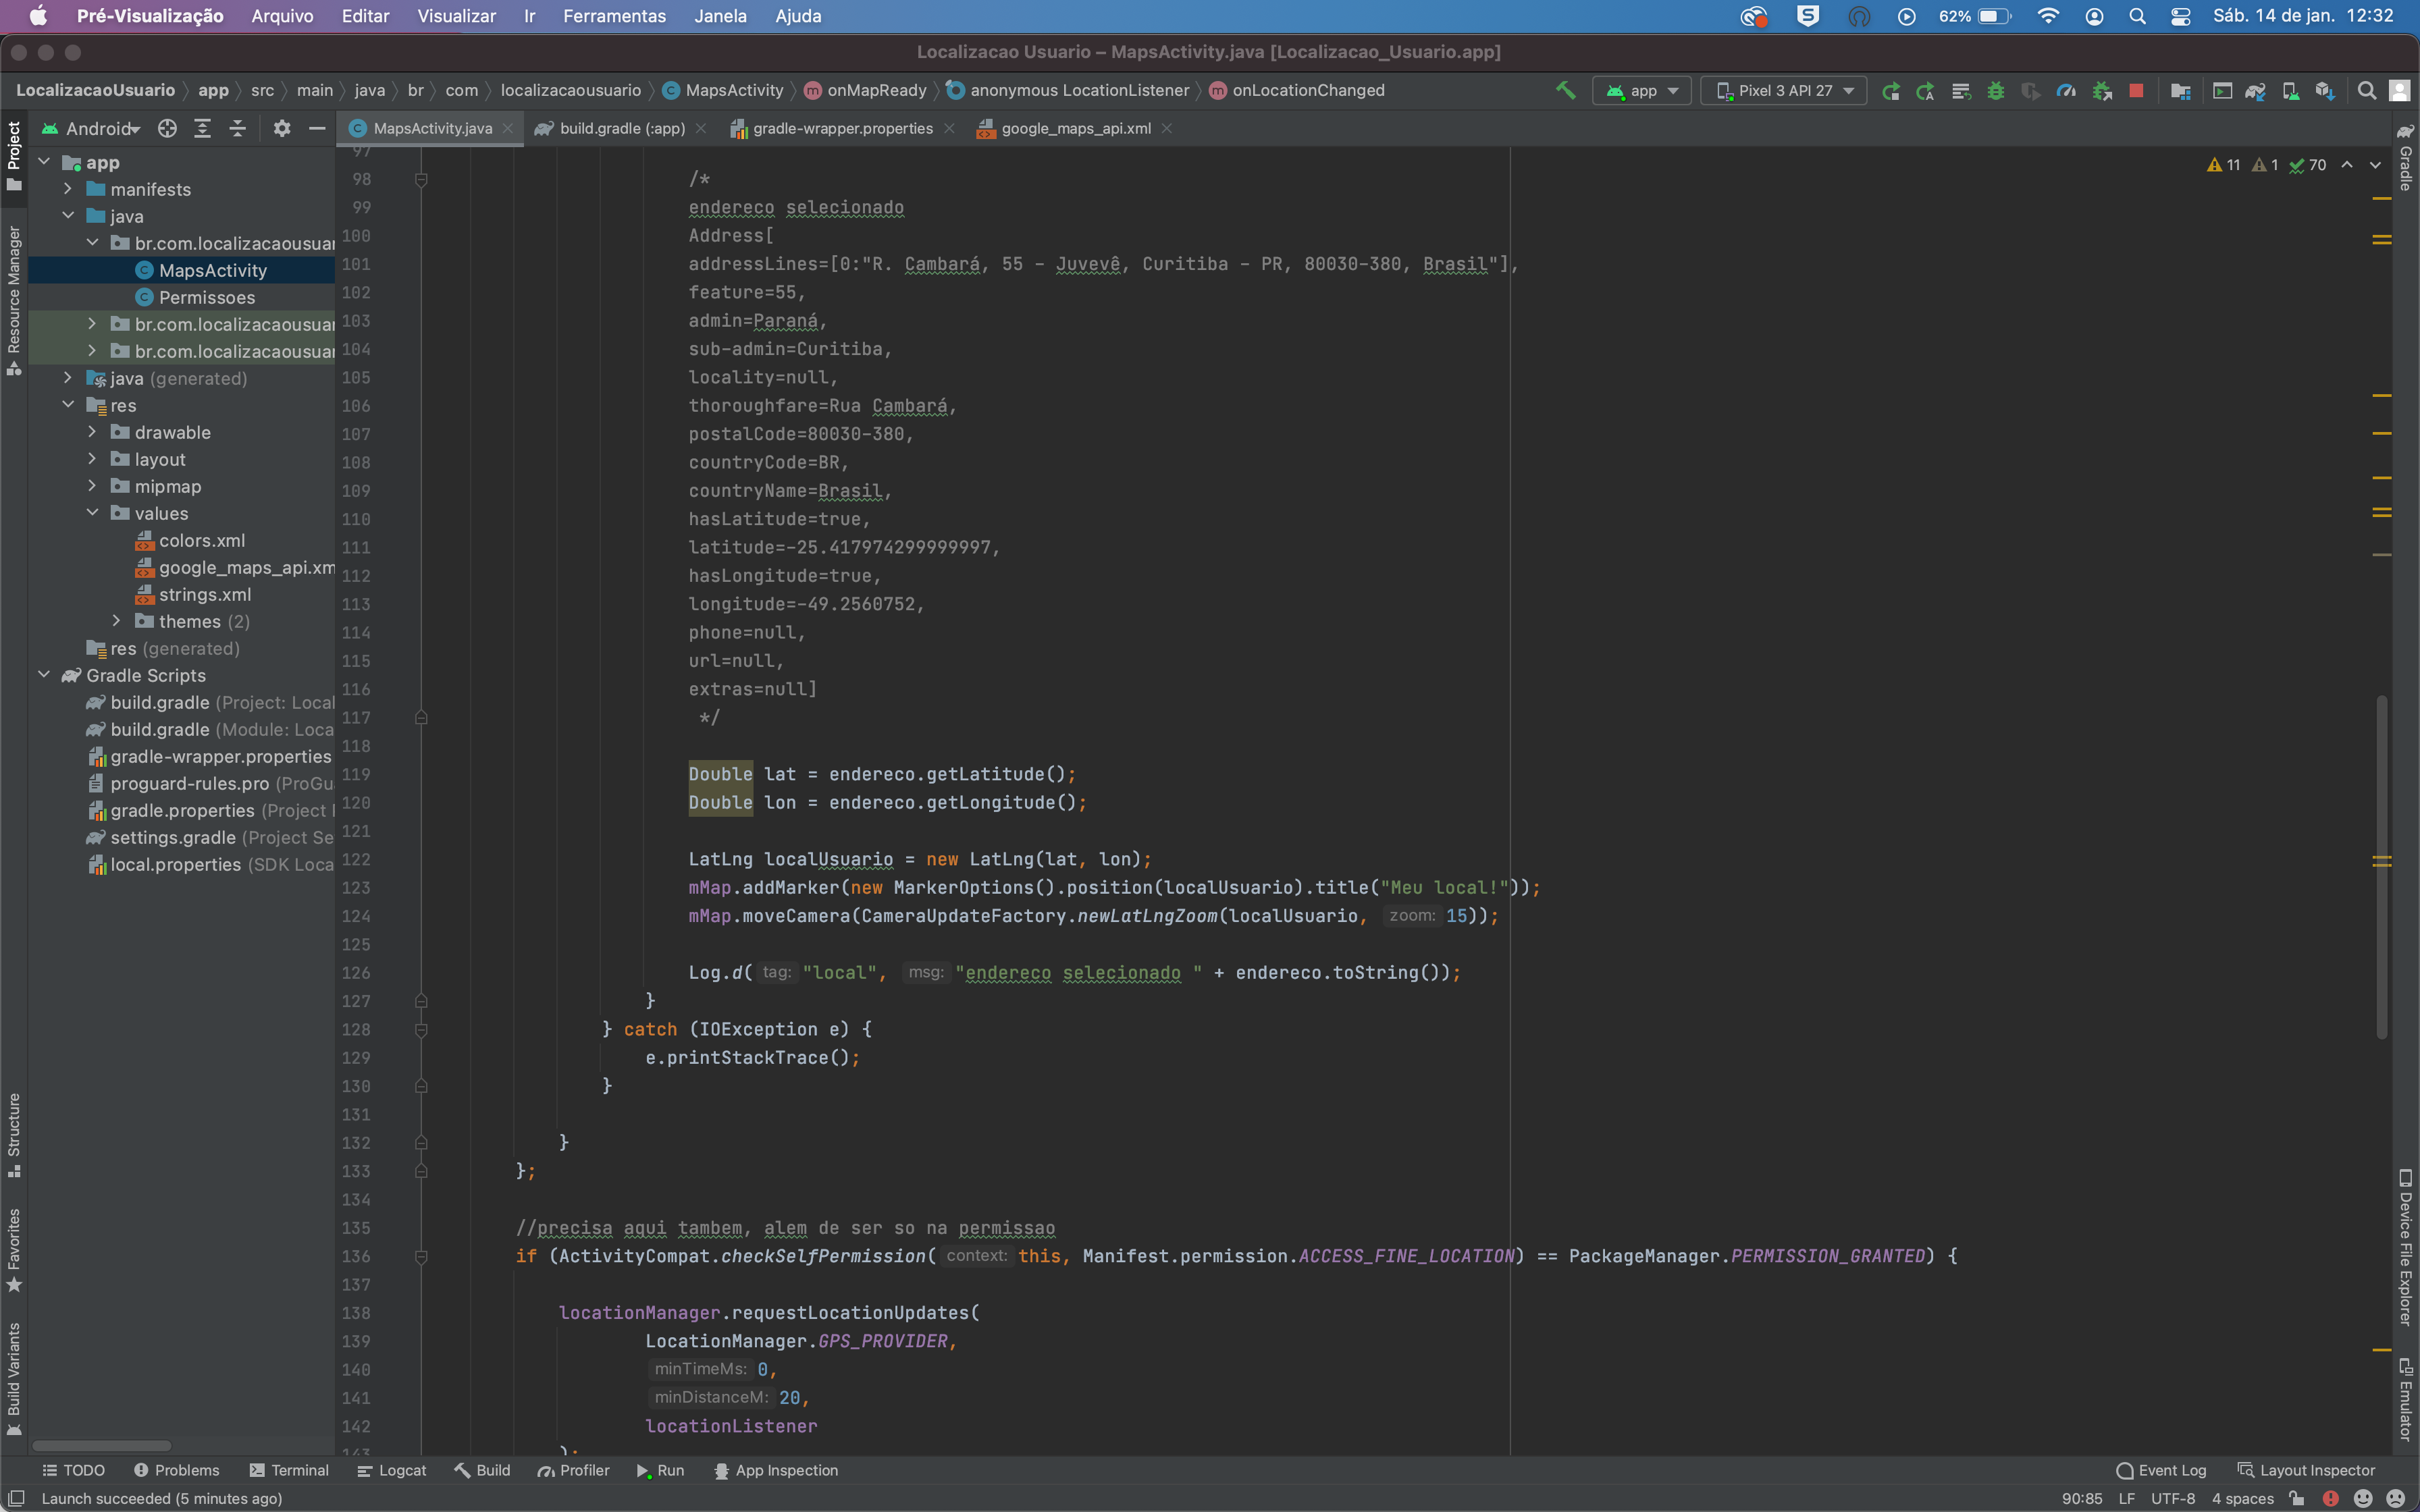Expand the themes (2) folder
2420x1512 pixels.
pyautogui.click(x=116, y=621)
